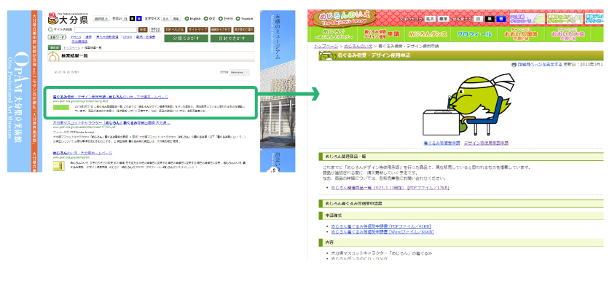Click the OPAM keyword link
The width and height of the screenshot is (612, 284).
(x=127, y=37)
